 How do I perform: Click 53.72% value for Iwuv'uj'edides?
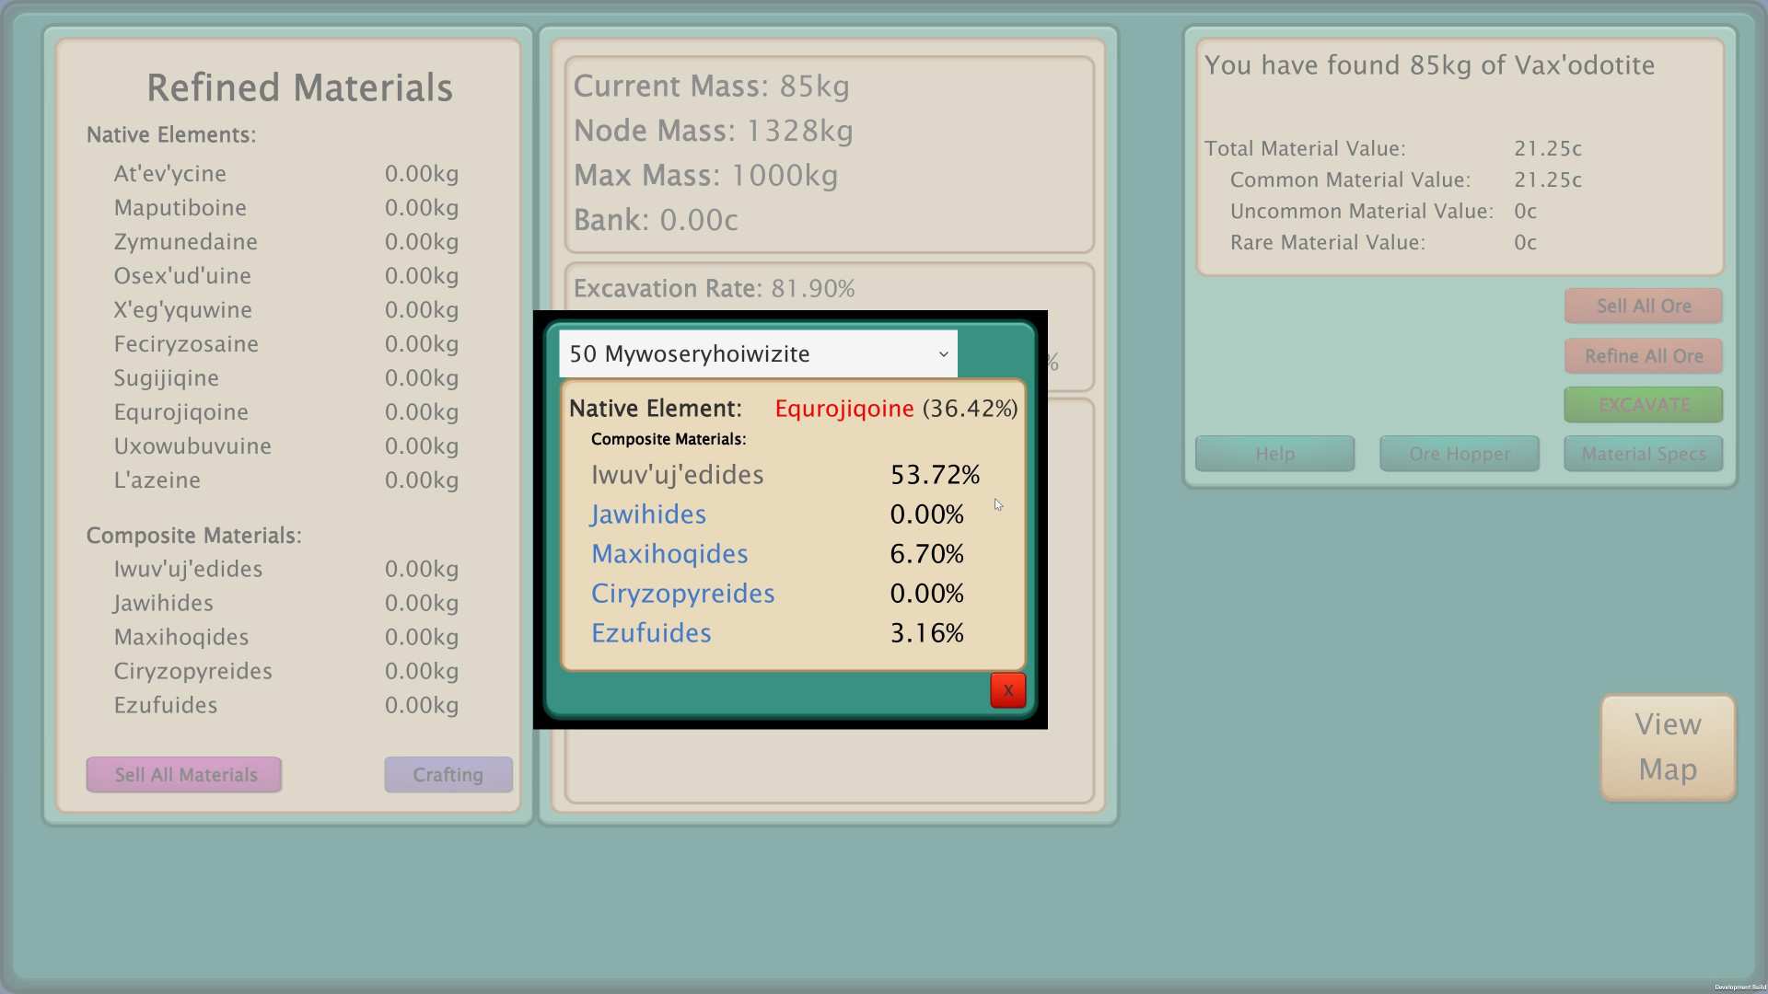pyautogui.click(x=935, y=475)
